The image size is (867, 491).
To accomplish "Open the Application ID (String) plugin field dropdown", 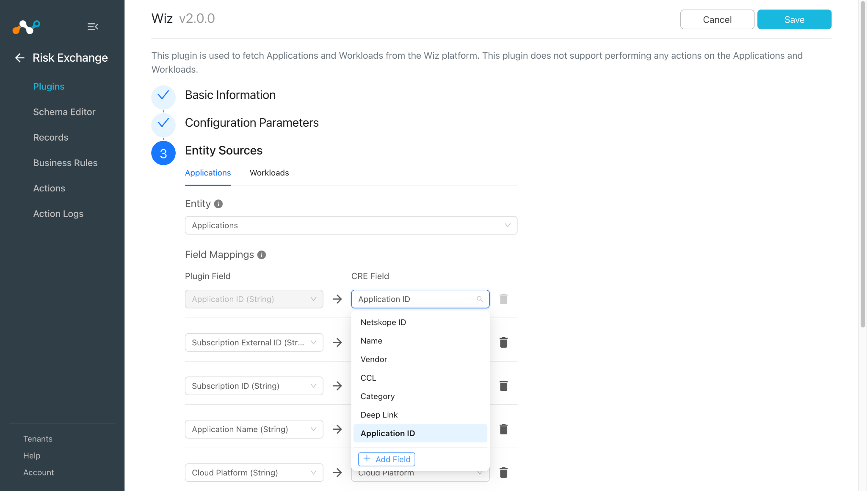I will [x=254, y=299].
